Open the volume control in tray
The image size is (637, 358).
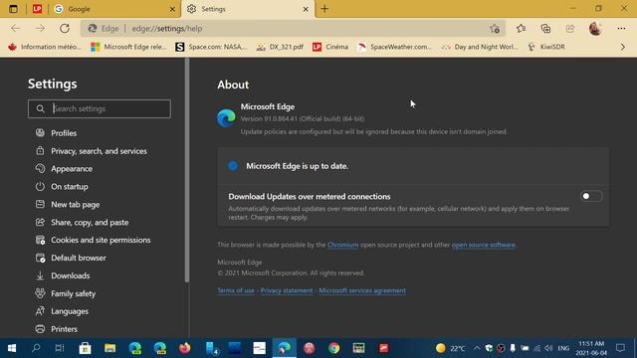click(x=548, y=348)
